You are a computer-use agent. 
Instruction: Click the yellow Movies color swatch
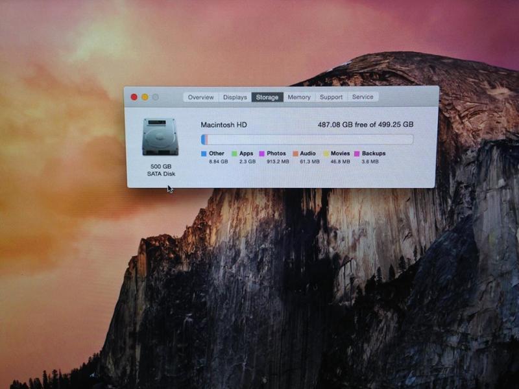(326, 154)
